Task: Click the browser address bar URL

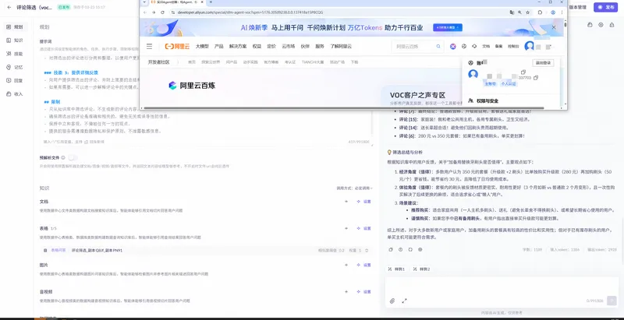Action: coord(250,12)
